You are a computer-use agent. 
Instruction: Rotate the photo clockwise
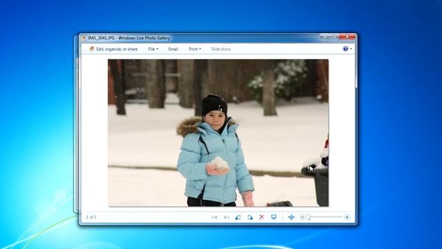click(x=250, y=217)
